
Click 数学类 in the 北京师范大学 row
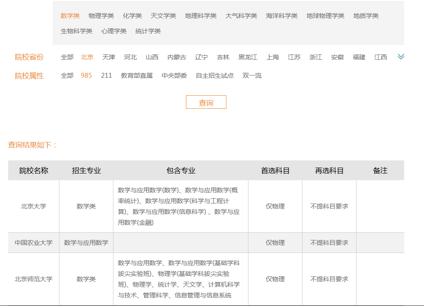point(86,279)
